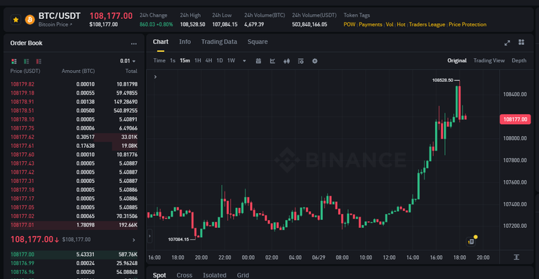This screenshot has height=279, width=539.
Task: Switch to the Trading Data tab
Action: (x=219, y=42)
